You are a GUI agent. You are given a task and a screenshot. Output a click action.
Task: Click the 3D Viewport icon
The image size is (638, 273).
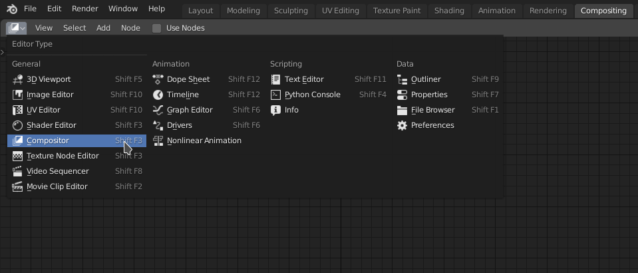coord(17,79)
